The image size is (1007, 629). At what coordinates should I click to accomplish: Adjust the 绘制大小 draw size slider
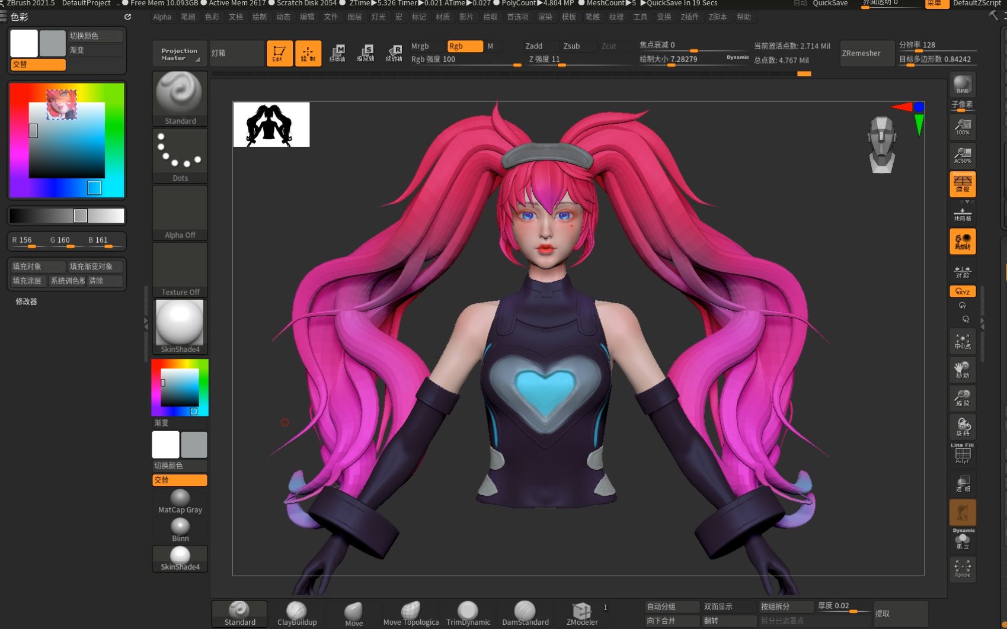point(693,60)
